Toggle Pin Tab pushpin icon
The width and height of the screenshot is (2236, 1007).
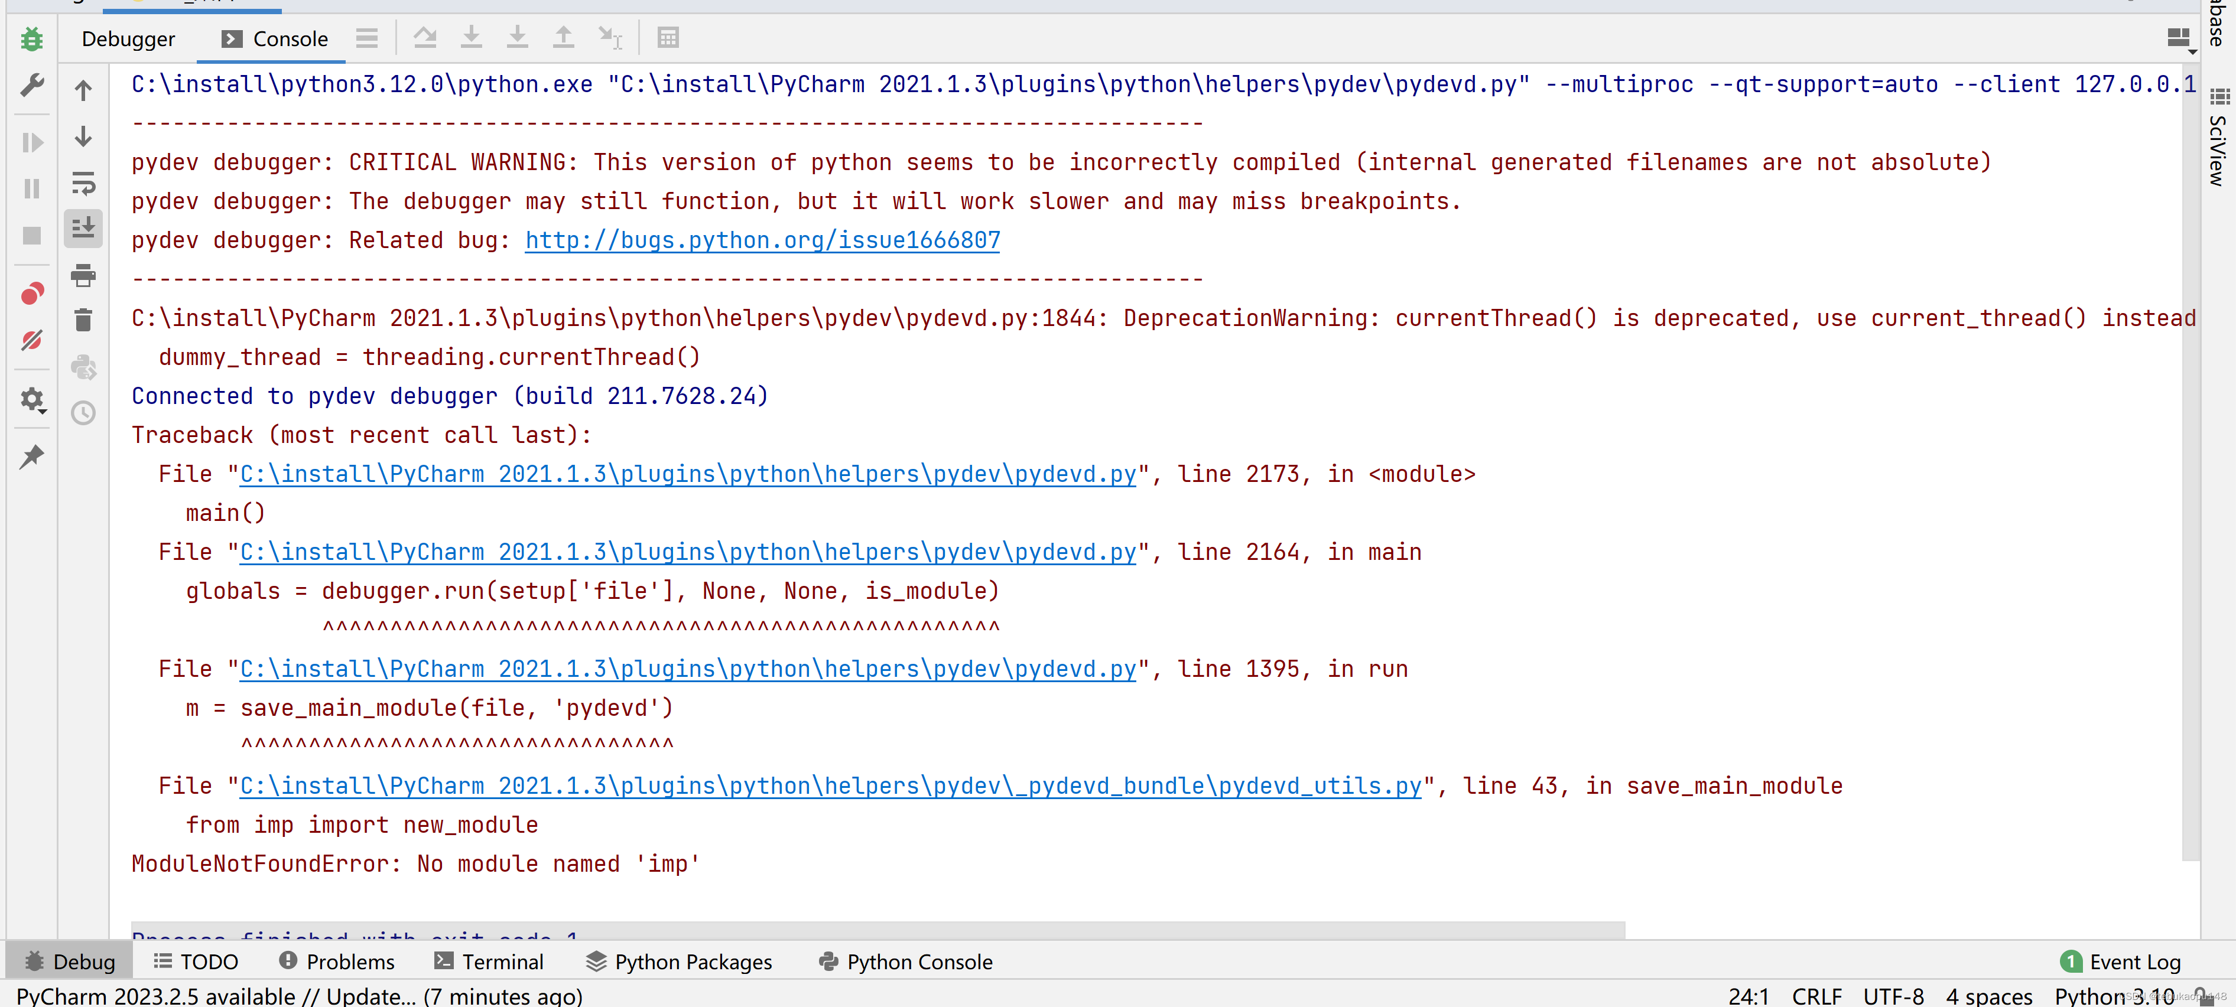tap(31, 456)
